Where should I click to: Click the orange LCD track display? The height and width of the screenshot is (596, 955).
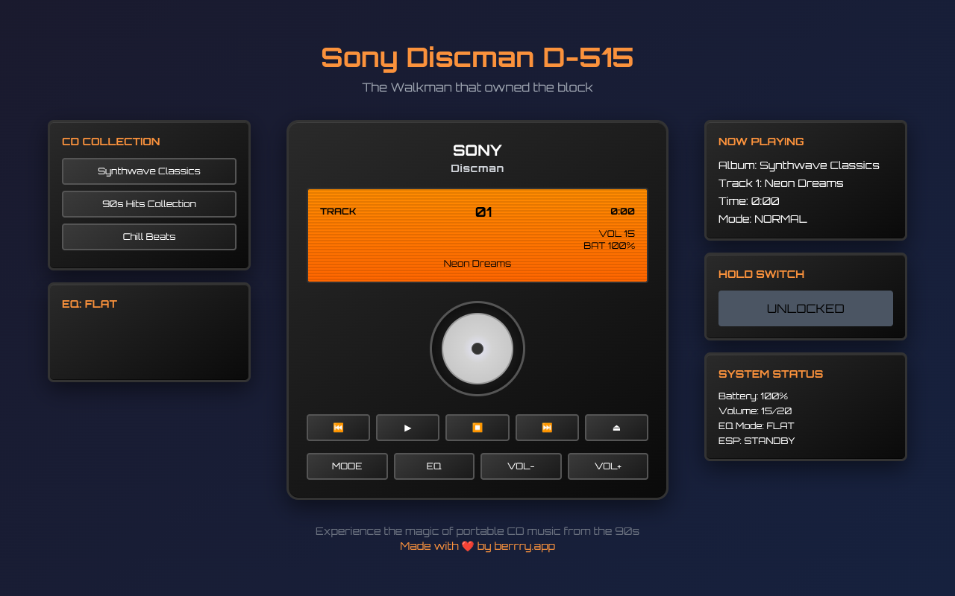[x=477, y=235]
